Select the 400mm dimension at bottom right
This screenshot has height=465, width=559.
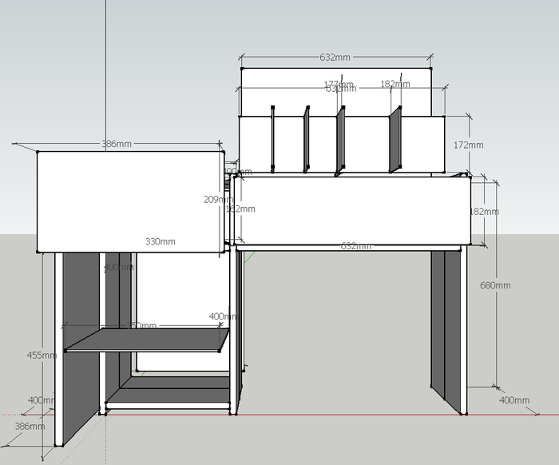(513, 399)
